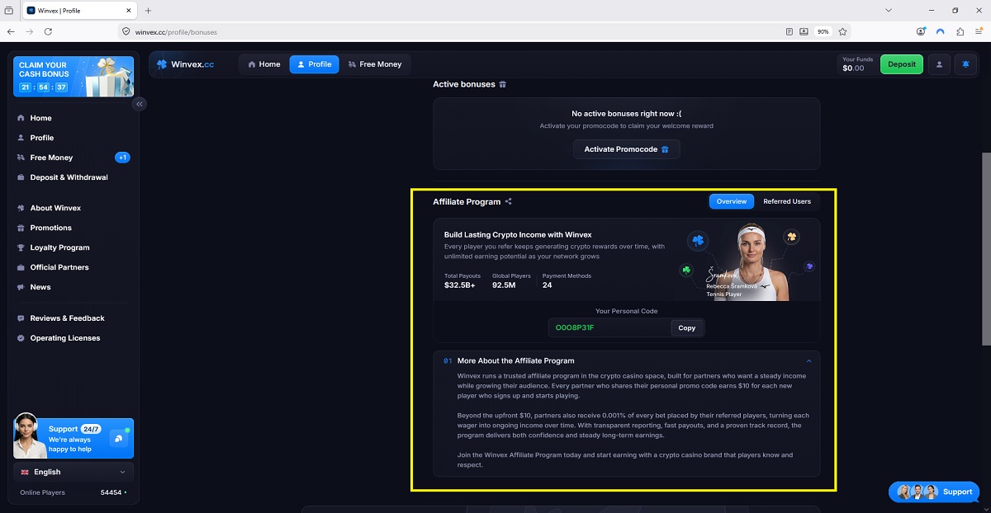Open Free Money in the left sidebar
The width and height of the screenshot is (991, 513).
point(51,158)
